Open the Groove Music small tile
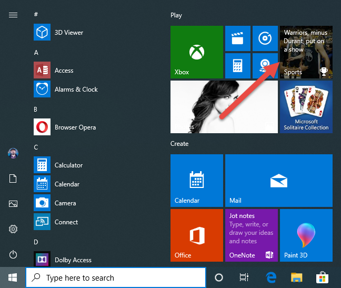341x288 pixels. click(x=265, y=38)
